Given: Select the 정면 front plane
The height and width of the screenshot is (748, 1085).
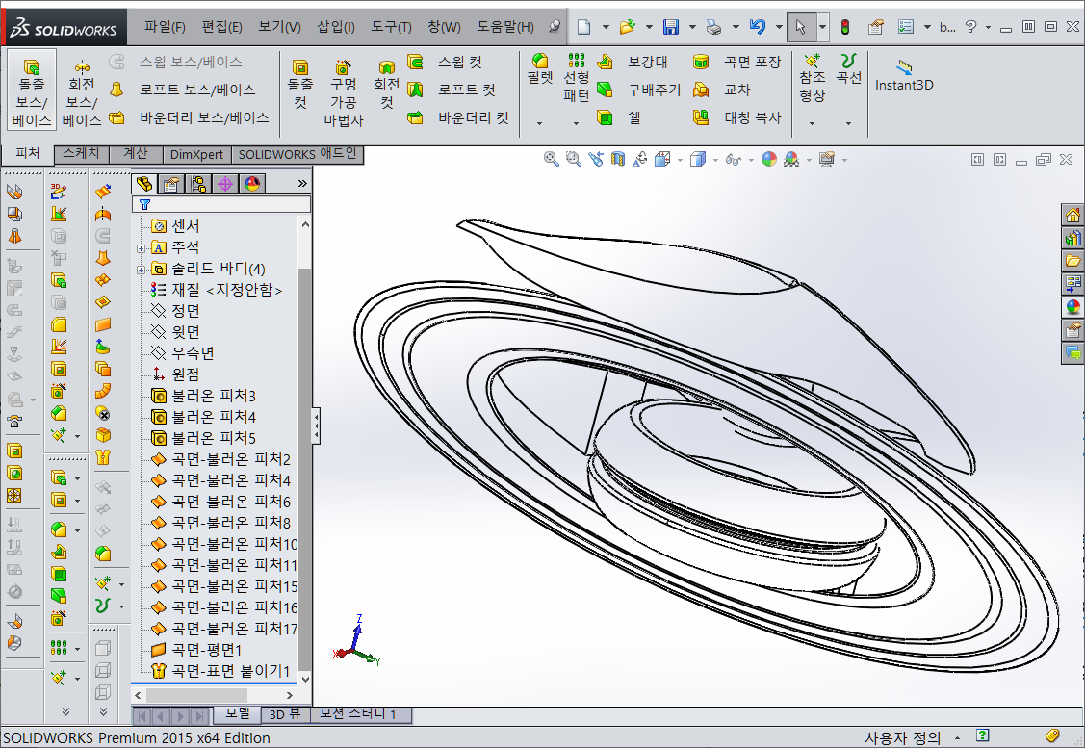Looking at the screenshot, I should pos(176,311).
